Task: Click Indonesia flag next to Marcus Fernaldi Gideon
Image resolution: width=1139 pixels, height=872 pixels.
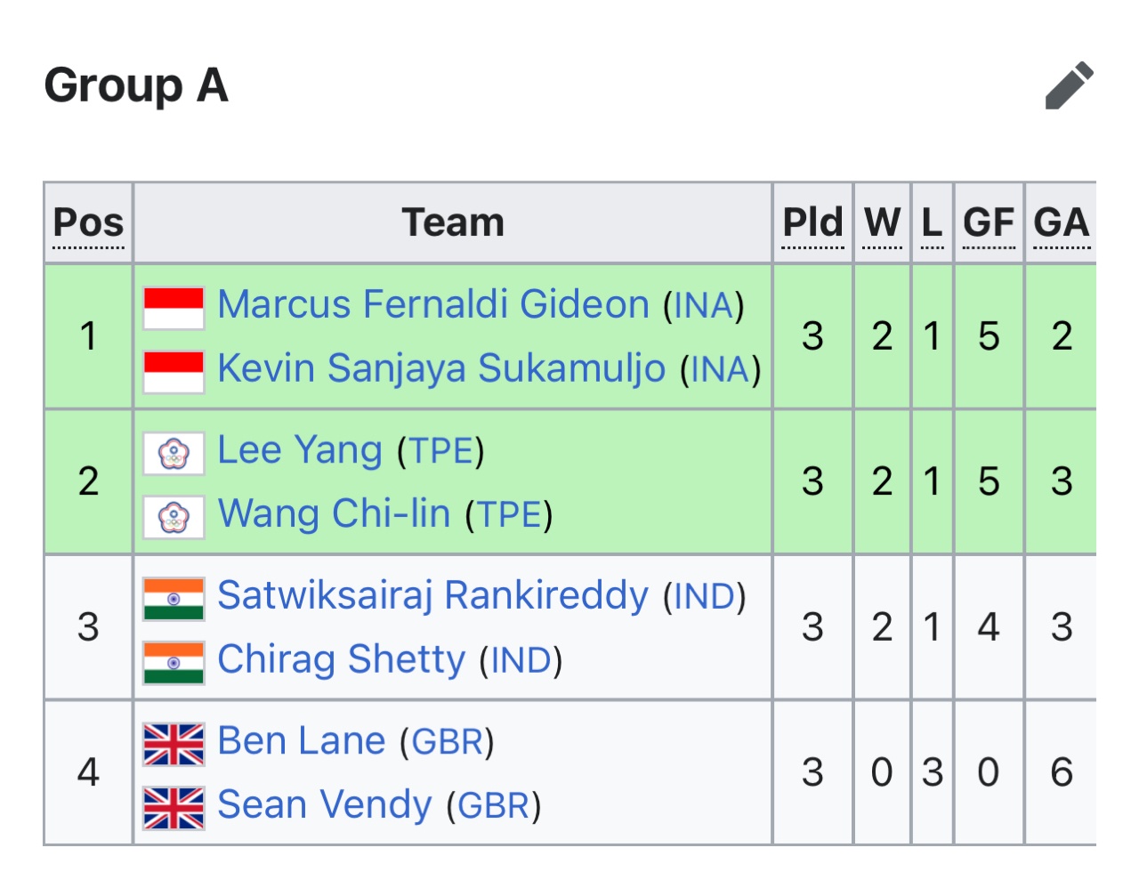Action: (174, 308)
